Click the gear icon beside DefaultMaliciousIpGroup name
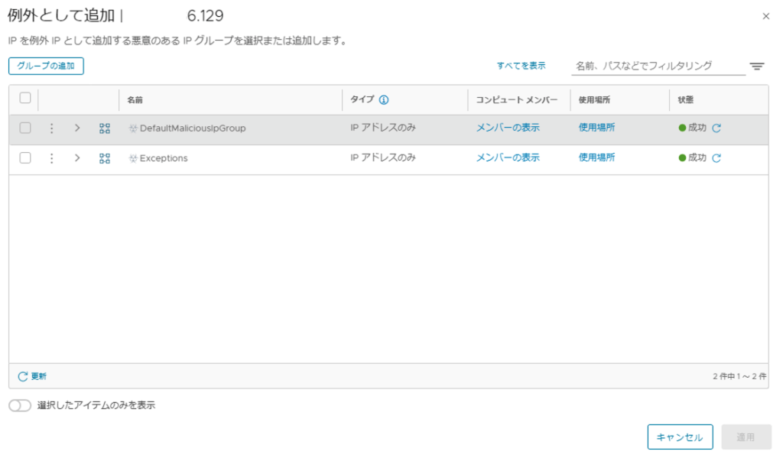The height and width of the screenshot is (458, 783). [133, 128]
